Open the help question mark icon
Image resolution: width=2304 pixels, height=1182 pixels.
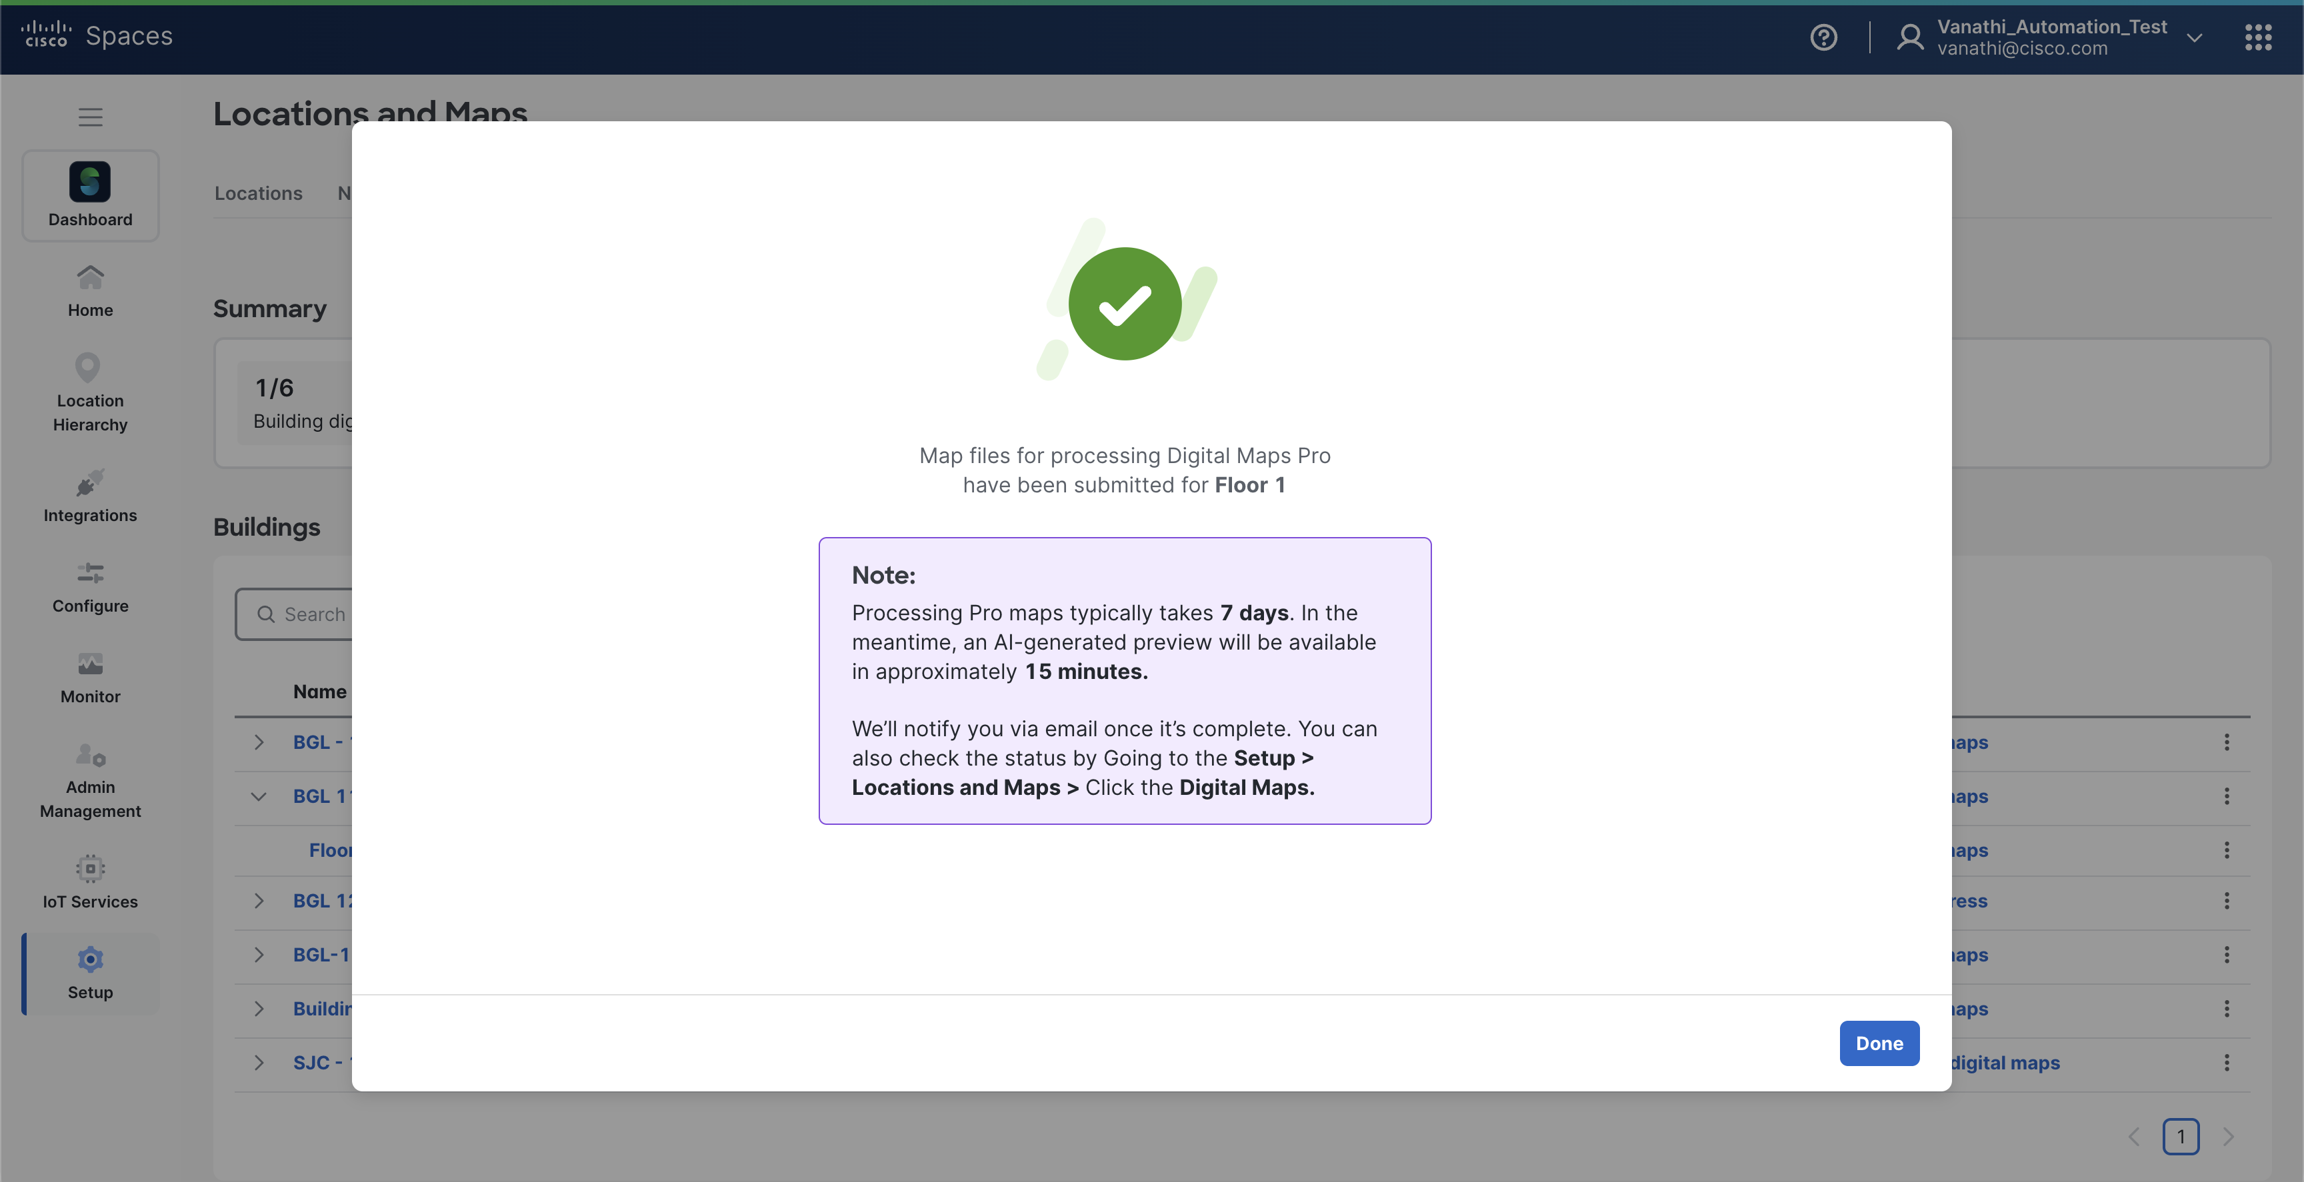(x=1823, y=37)
